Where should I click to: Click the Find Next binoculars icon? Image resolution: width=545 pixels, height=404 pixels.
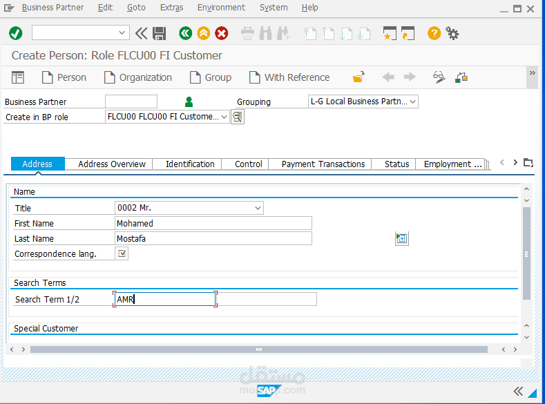coord(284,34)
